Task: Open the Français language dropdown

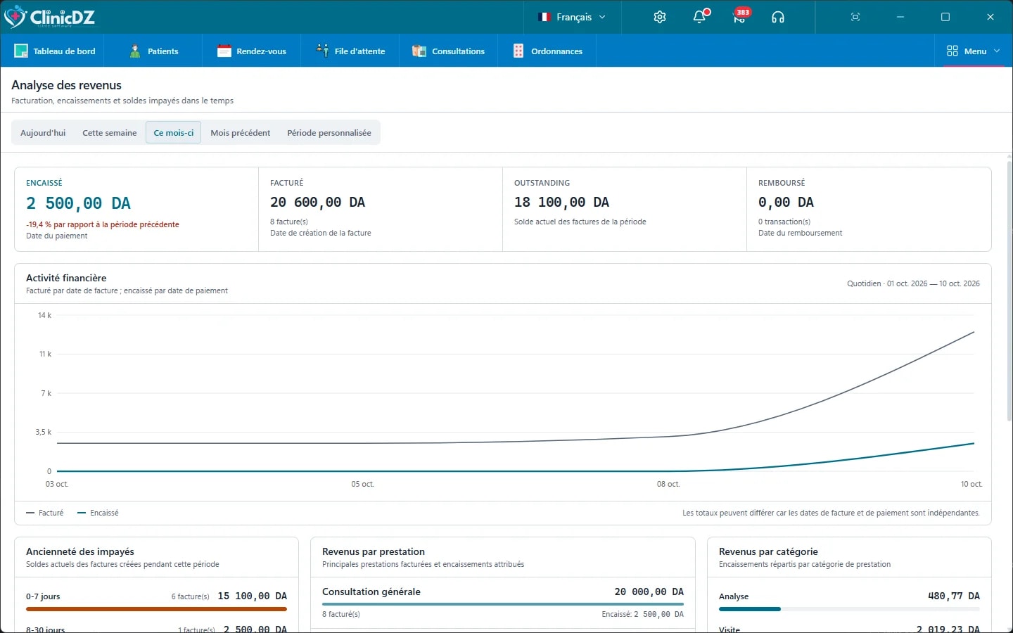Action: (572, 17)
